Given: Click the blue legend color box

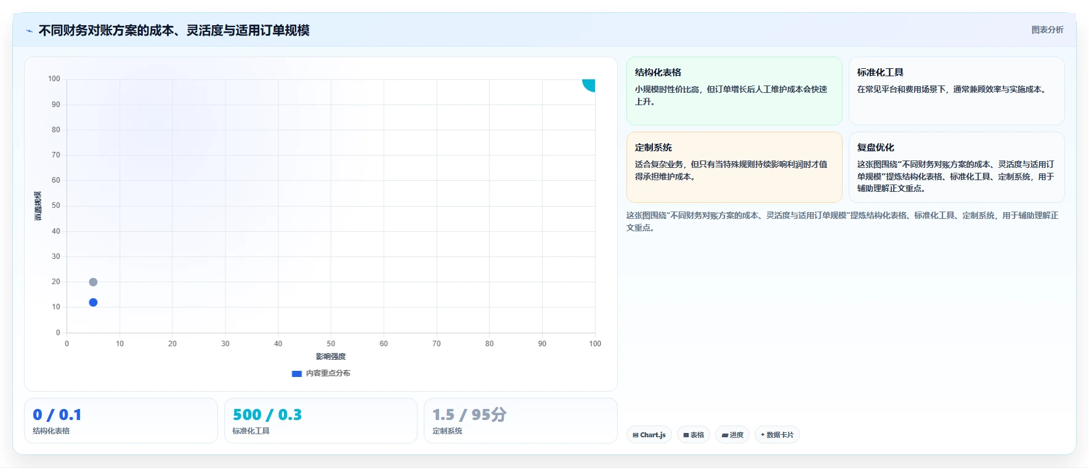Looking at the screenshot, I should coord(297,373).
